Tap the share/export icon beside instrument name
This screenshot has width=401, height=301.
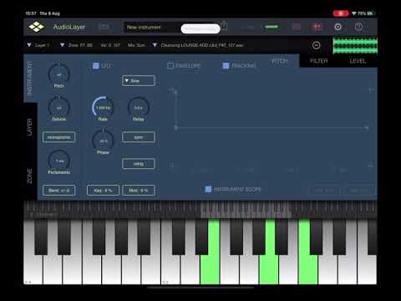pyautogui.click(x=224, y=26)
